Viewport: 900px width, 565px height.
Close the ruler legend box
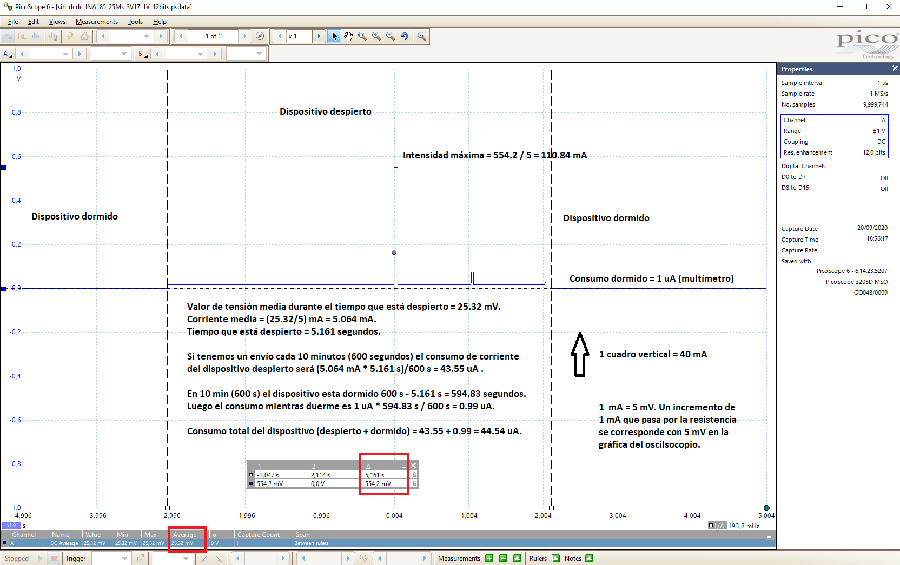coord(413,466)
